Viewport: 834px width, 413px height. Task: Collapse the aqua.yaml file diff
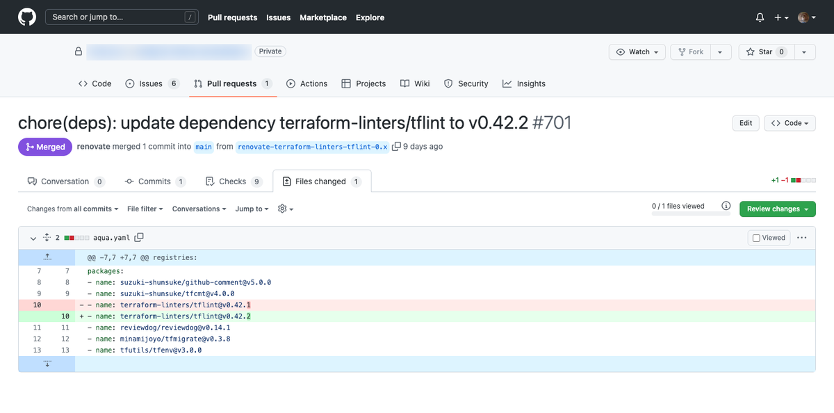click(33, 238)
